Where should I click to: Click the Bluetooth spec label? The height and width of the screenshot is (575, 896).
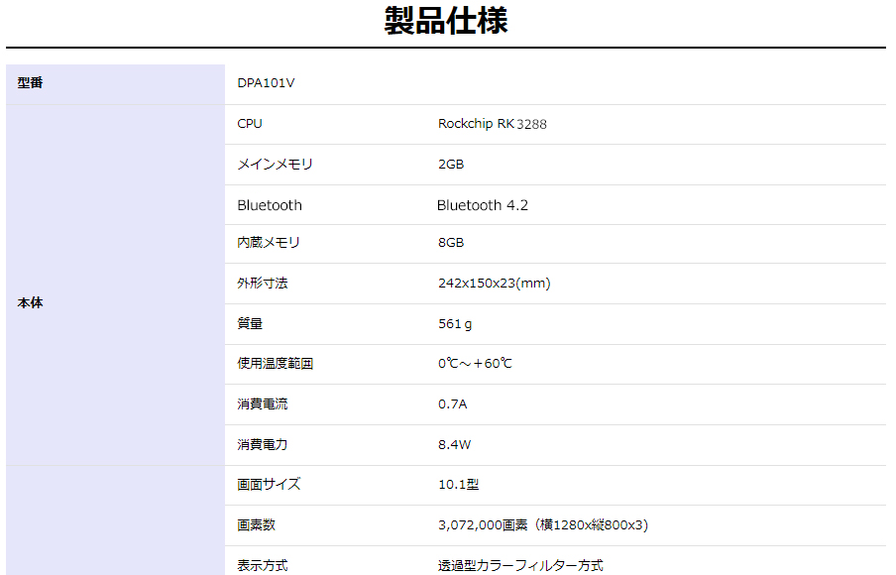[270, 205]
